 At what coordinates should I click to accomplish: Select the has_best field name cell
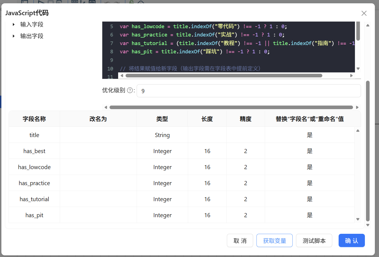(x=34, y=151)
